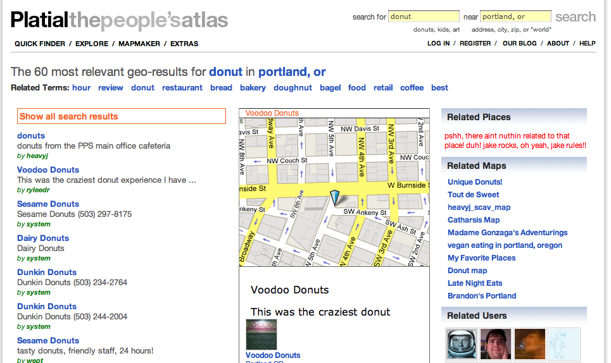
Task: Select related term 'food'
Action: point(357,88)
